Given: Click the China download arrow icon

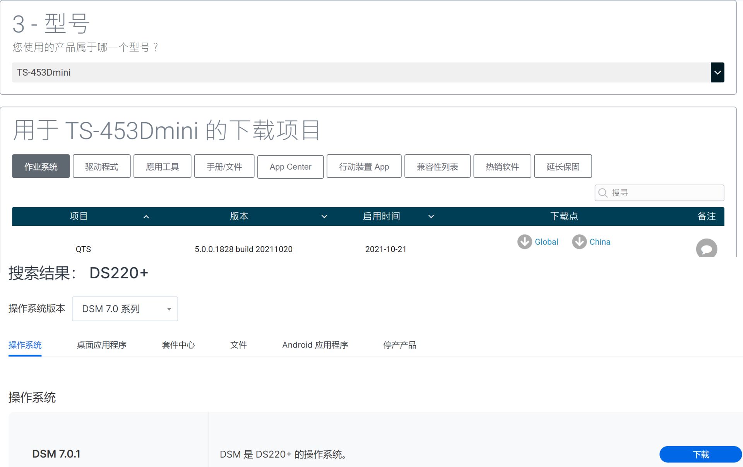Looking at the screenshot, I should (579, 242).
